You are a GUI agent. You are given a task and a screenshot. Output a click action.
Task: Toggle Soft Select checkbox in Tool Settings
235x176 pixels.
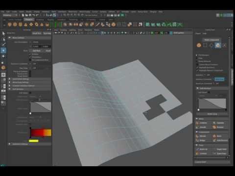click(30, 93)
